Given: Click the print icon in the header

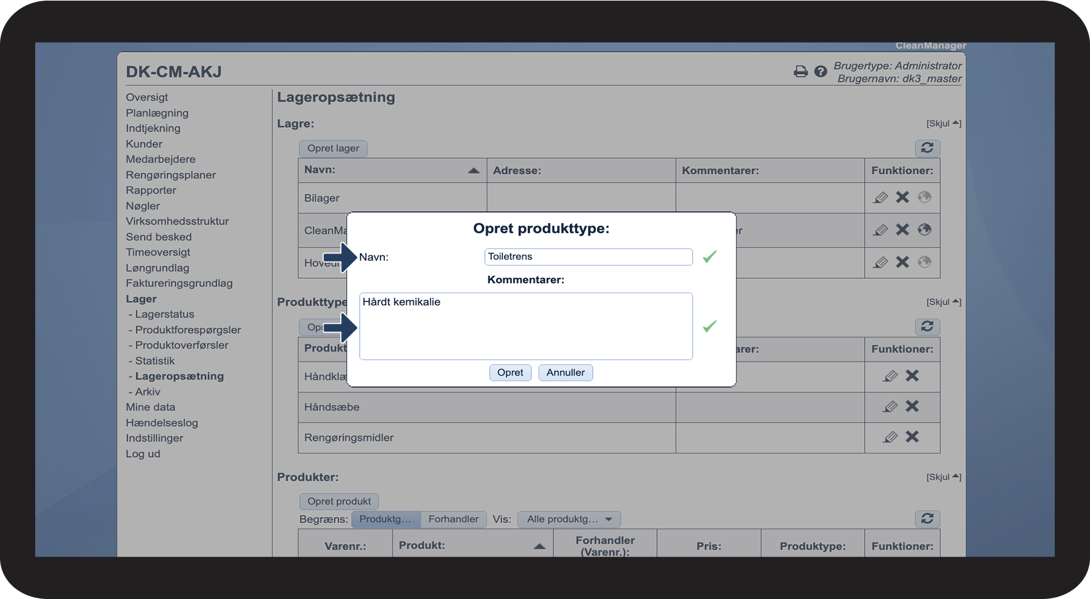Looking at the screenshot, I should tap(800, 72).
